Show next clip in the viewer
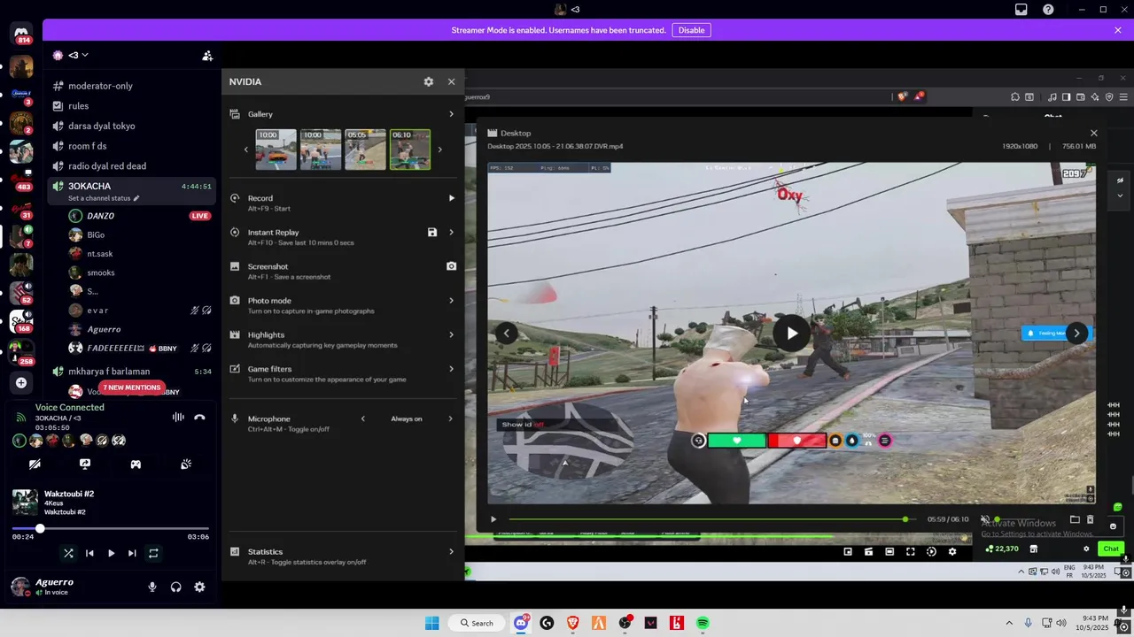This screenshot has height=637, width=1134. 1076,334
